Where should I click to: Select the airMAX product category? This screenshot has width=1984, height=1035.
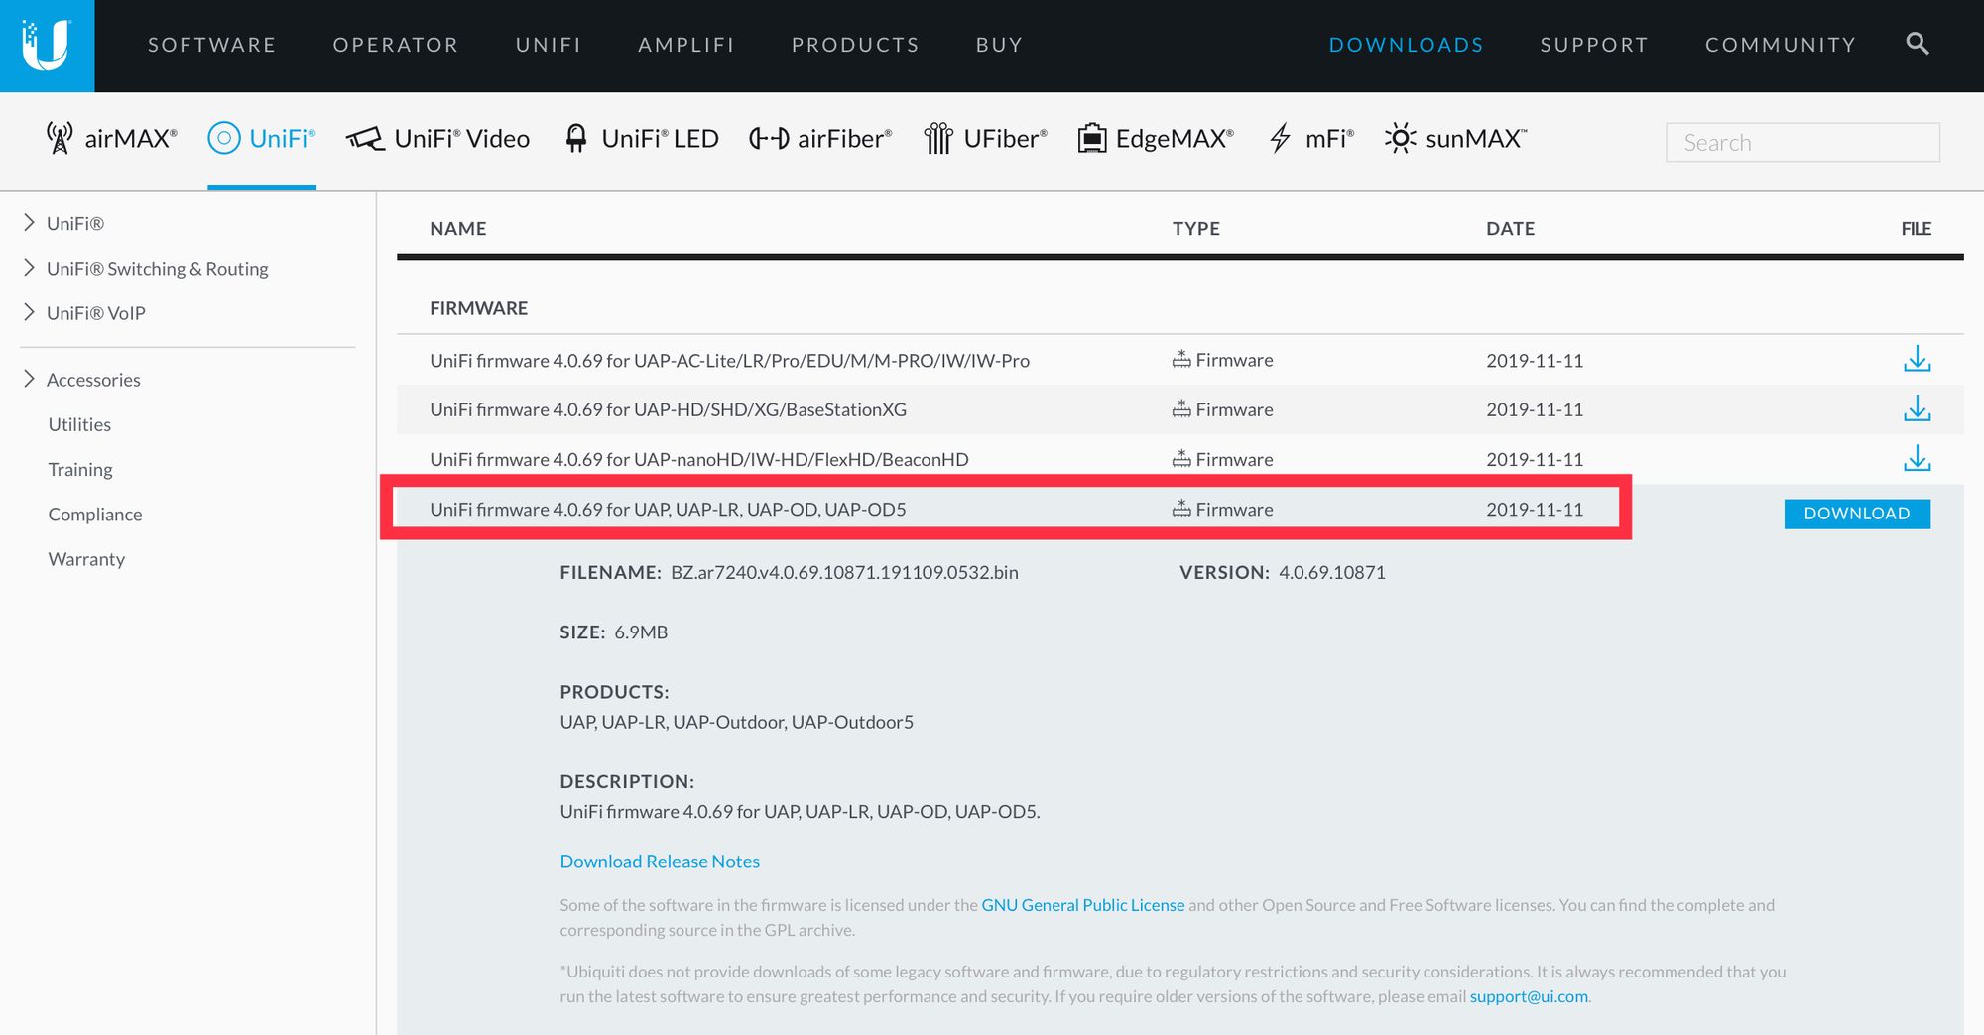click(111, 139)
